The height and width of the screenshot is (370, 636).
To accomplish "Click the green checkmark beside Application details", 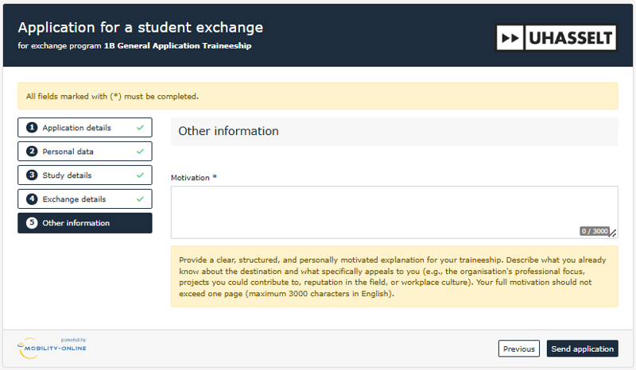I will [x=140, y=128].
